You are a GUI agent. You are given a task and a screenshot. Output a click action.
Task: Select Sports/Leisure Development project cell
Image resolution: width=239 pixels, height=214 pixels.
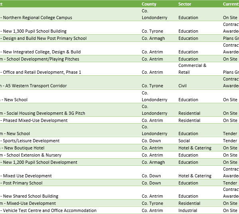tap(31, 141)
